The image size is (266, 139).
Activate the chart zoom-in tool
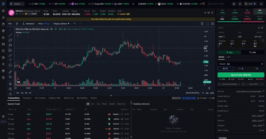[10, 77]
